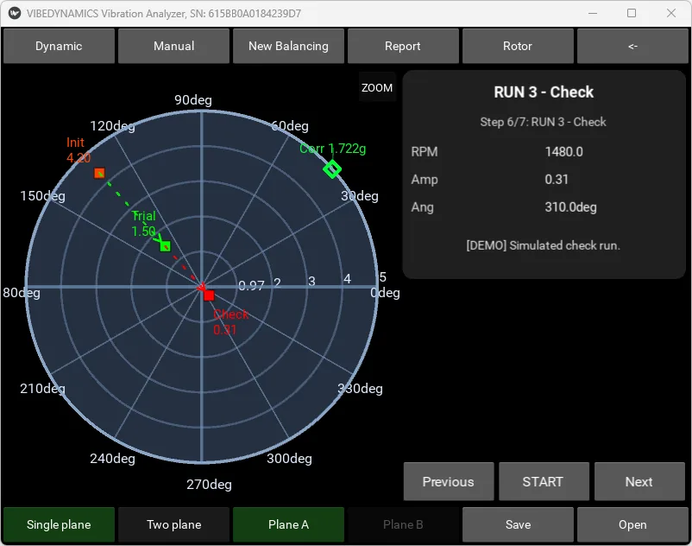Open a saved balancing file

(632, 524)
